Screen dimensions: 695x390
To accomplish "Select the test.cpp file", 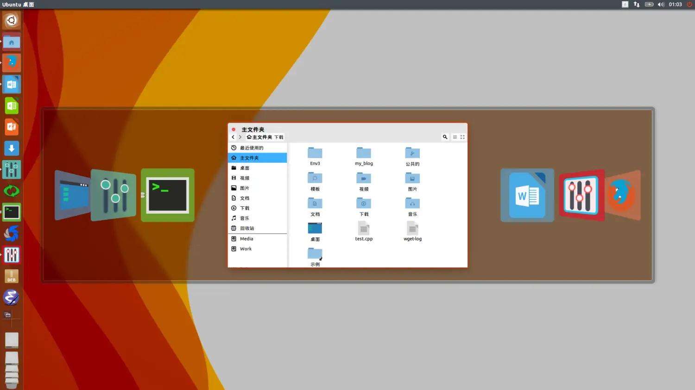I will [364, 231].
